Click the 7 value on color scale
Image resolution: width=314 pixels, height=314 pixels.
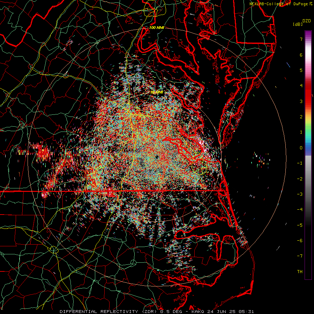point(301,39)
